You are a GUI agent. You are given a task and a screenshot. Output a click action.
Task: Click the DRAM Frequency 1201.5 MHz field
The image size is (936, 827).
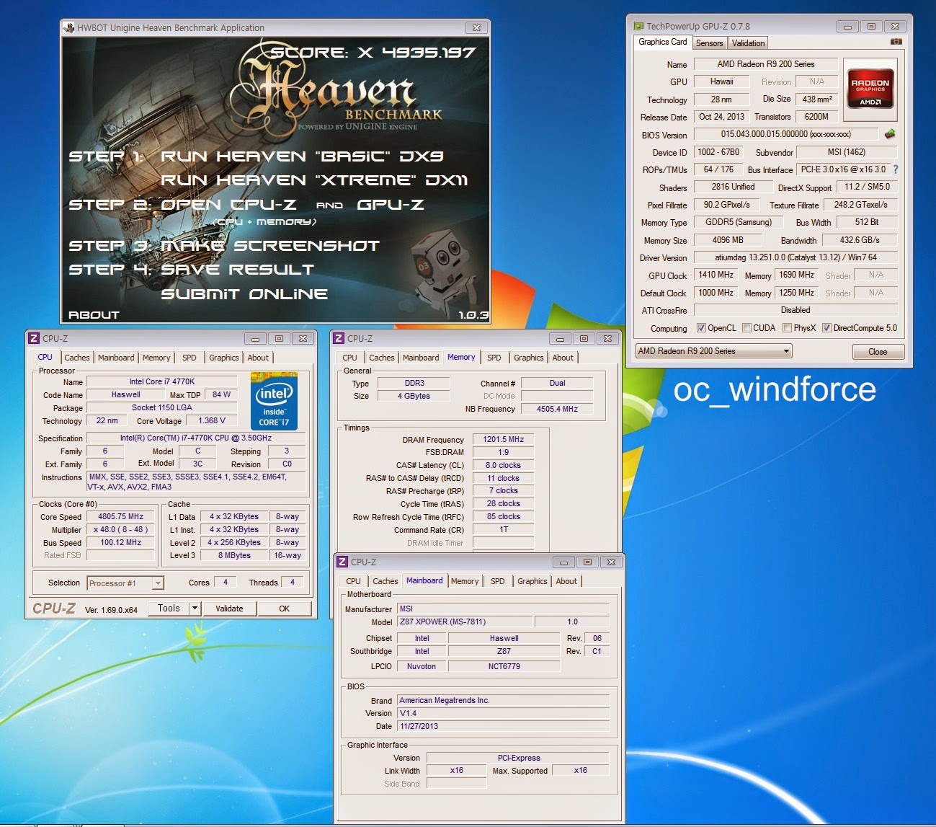coord(503,440)
